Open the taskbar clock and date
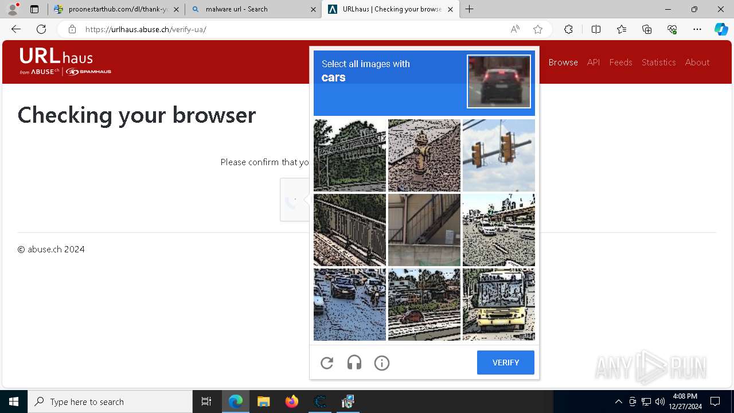734x413 pixels. (685, 402)
